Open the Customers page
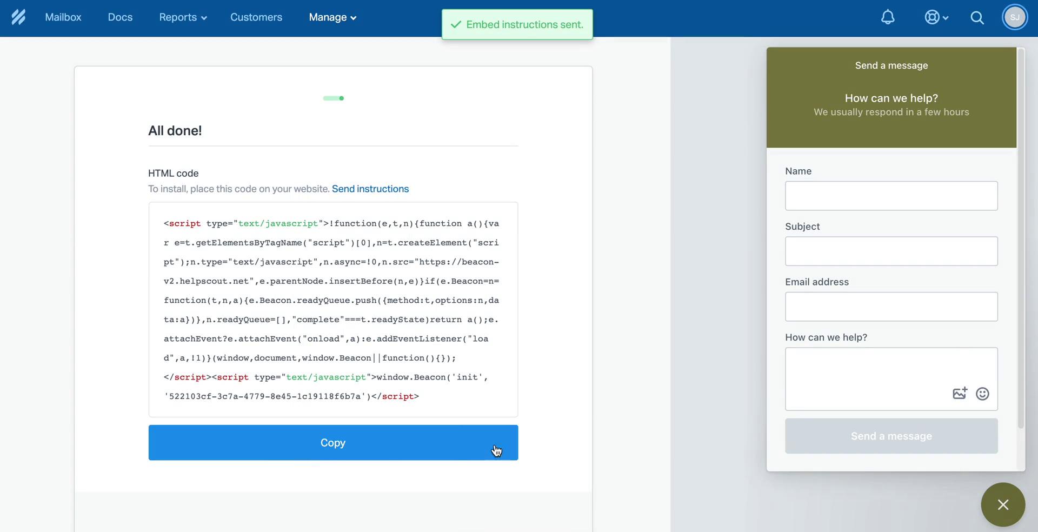This screenshot has height=532, width=1038. pyautogui.click(x=256, y=17)
